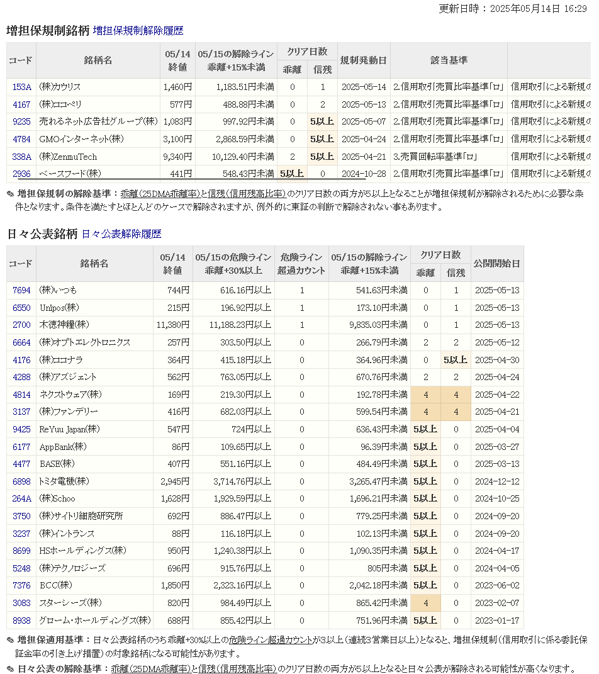599x674 pixels.
Task: Open stock code 2936 link
Action: (21, 174)
